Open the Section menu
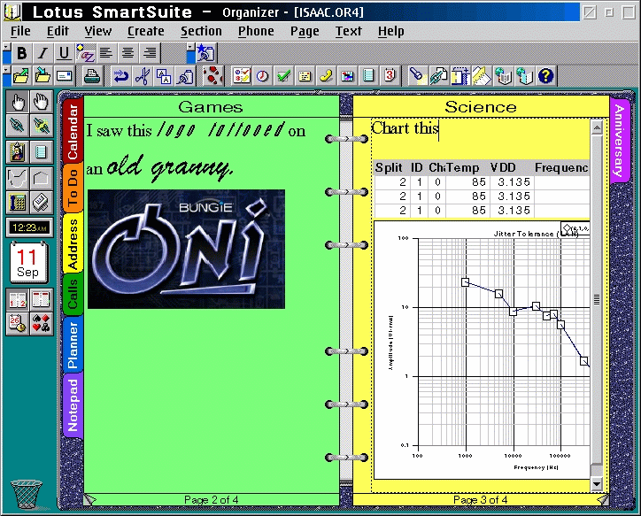641x516 pixels. coord(201,32)
